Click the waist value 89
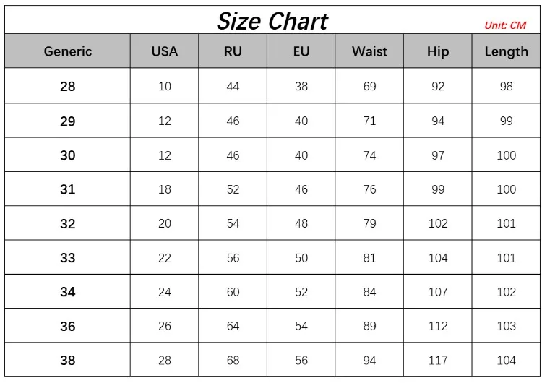The image size is (542, 383). click(x=369, y=326)
